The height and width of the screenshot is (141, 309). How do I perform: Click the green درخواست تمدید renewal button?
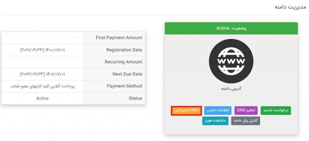[276, 111]
